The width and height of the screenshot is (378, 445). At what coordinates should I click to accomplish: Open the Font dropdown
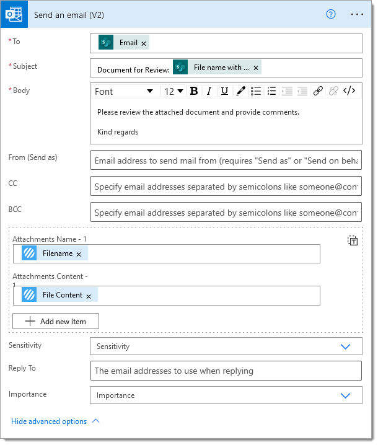[124, 91]
